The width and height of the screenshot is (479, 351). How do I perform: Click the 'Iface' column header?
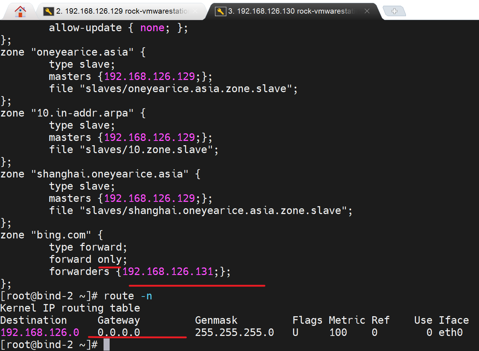pos(454,321)
